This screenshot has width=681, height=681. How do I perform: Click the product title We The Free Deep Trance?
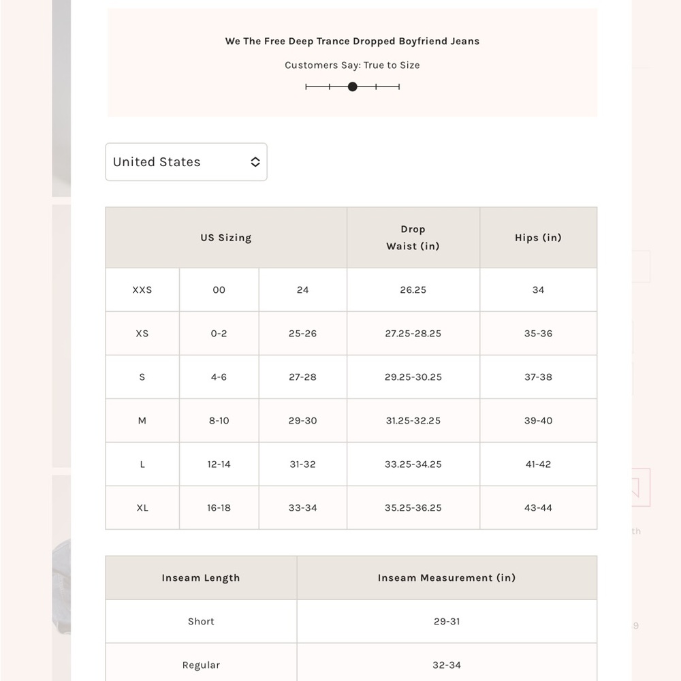pyautogui.click(x=352, y=42)
